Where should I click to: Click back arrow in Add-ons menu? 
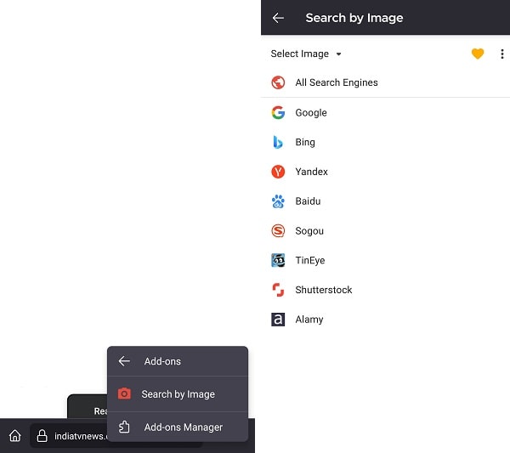click(x=124, y=361)
